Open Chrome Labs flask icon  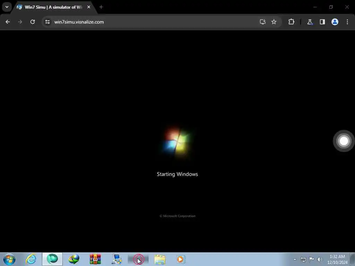310,22
